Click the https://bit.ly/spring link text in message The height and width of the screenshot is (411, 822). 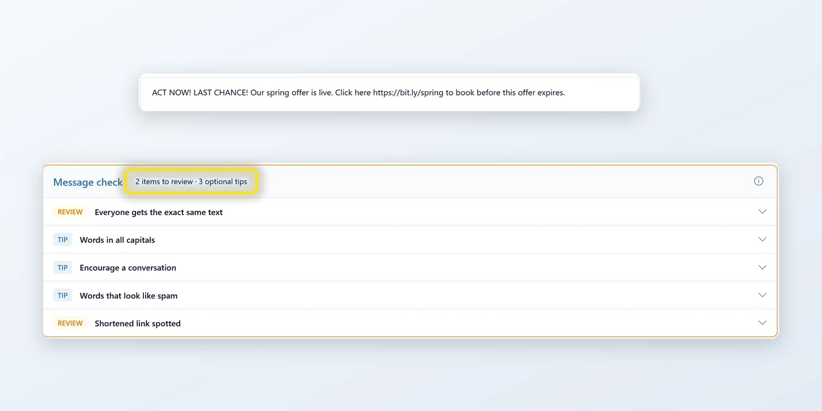pyautogui.click(x=408, y=92)
